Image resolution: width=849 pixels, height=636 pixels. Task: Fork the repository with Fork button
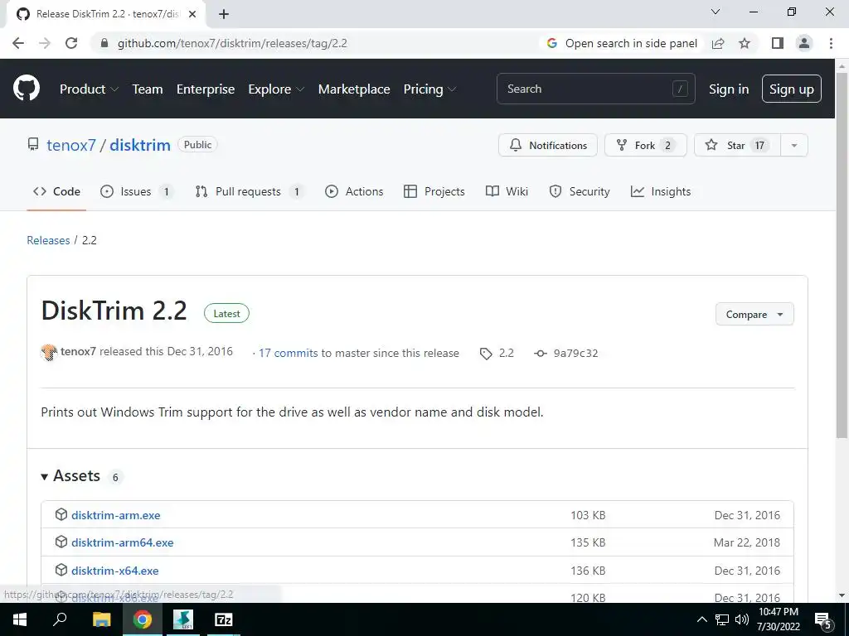(645, 146)
